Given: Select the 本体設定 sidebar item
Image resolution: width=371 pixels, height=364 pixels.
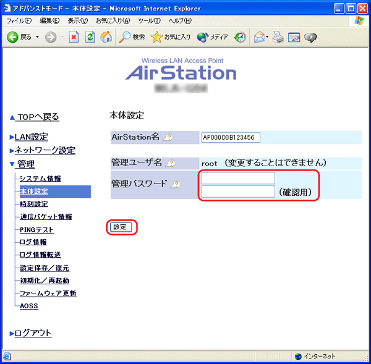Looking at the screenshot, I should coord(55,192).
